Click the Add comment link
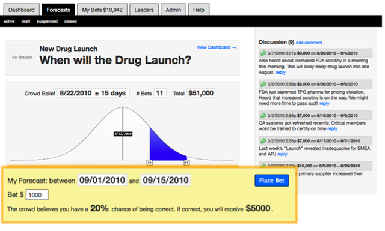Viewport: 385px width, 231px height. (309, 43)
